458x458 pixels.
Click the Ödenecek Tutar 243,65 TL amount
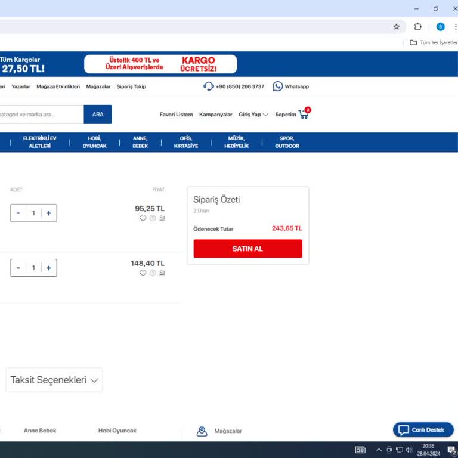click(x=287, y=228)
